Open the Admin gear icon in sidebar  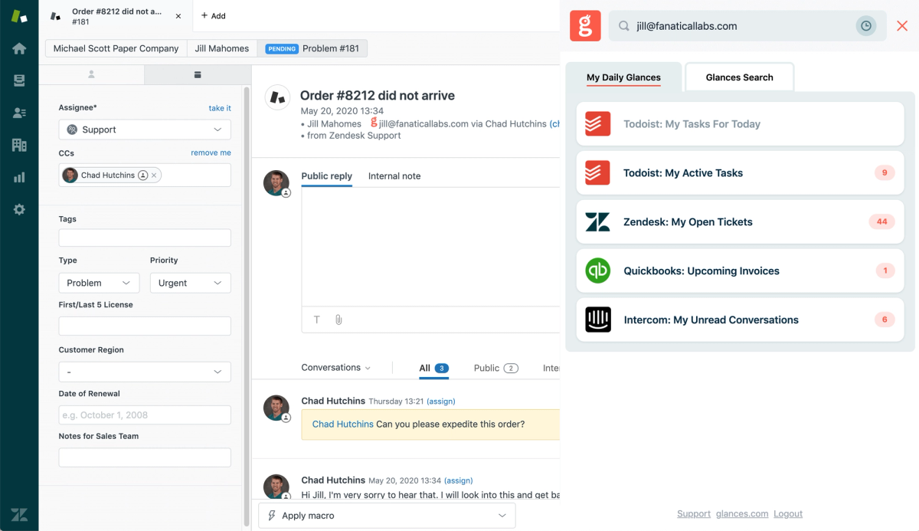(x=19, y=209)
